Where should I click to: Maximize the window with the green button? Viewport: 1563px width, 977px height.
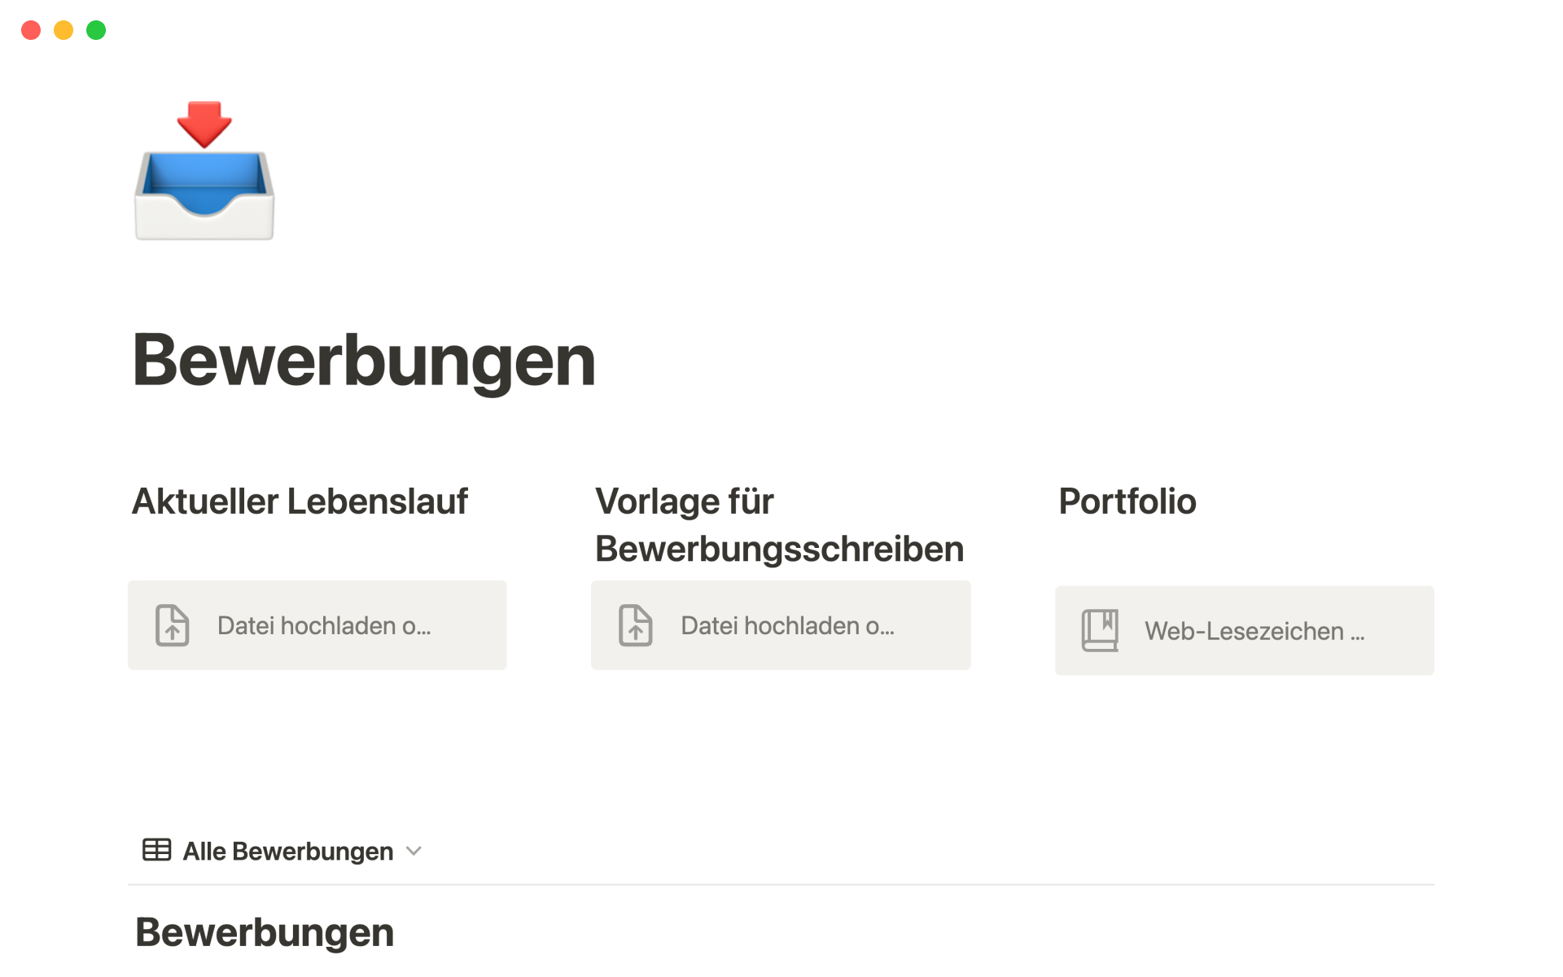(x=96, y=30)
